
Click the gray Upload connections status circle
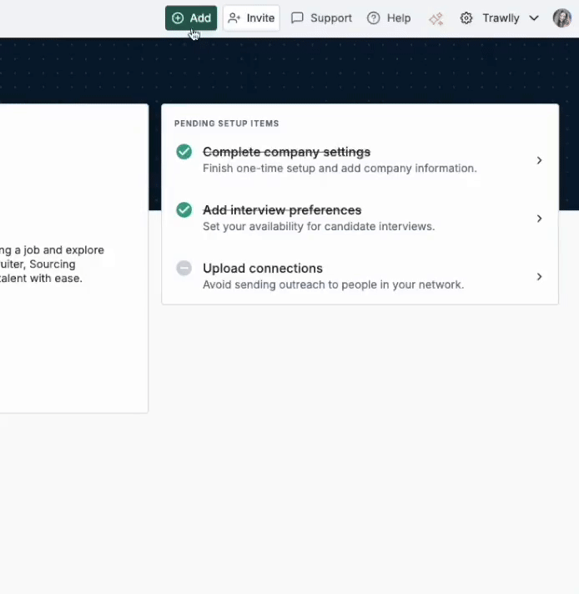coord(184,269)
